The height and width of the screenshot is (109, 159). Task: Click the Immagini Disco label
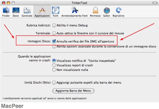[x=39, y=41]
